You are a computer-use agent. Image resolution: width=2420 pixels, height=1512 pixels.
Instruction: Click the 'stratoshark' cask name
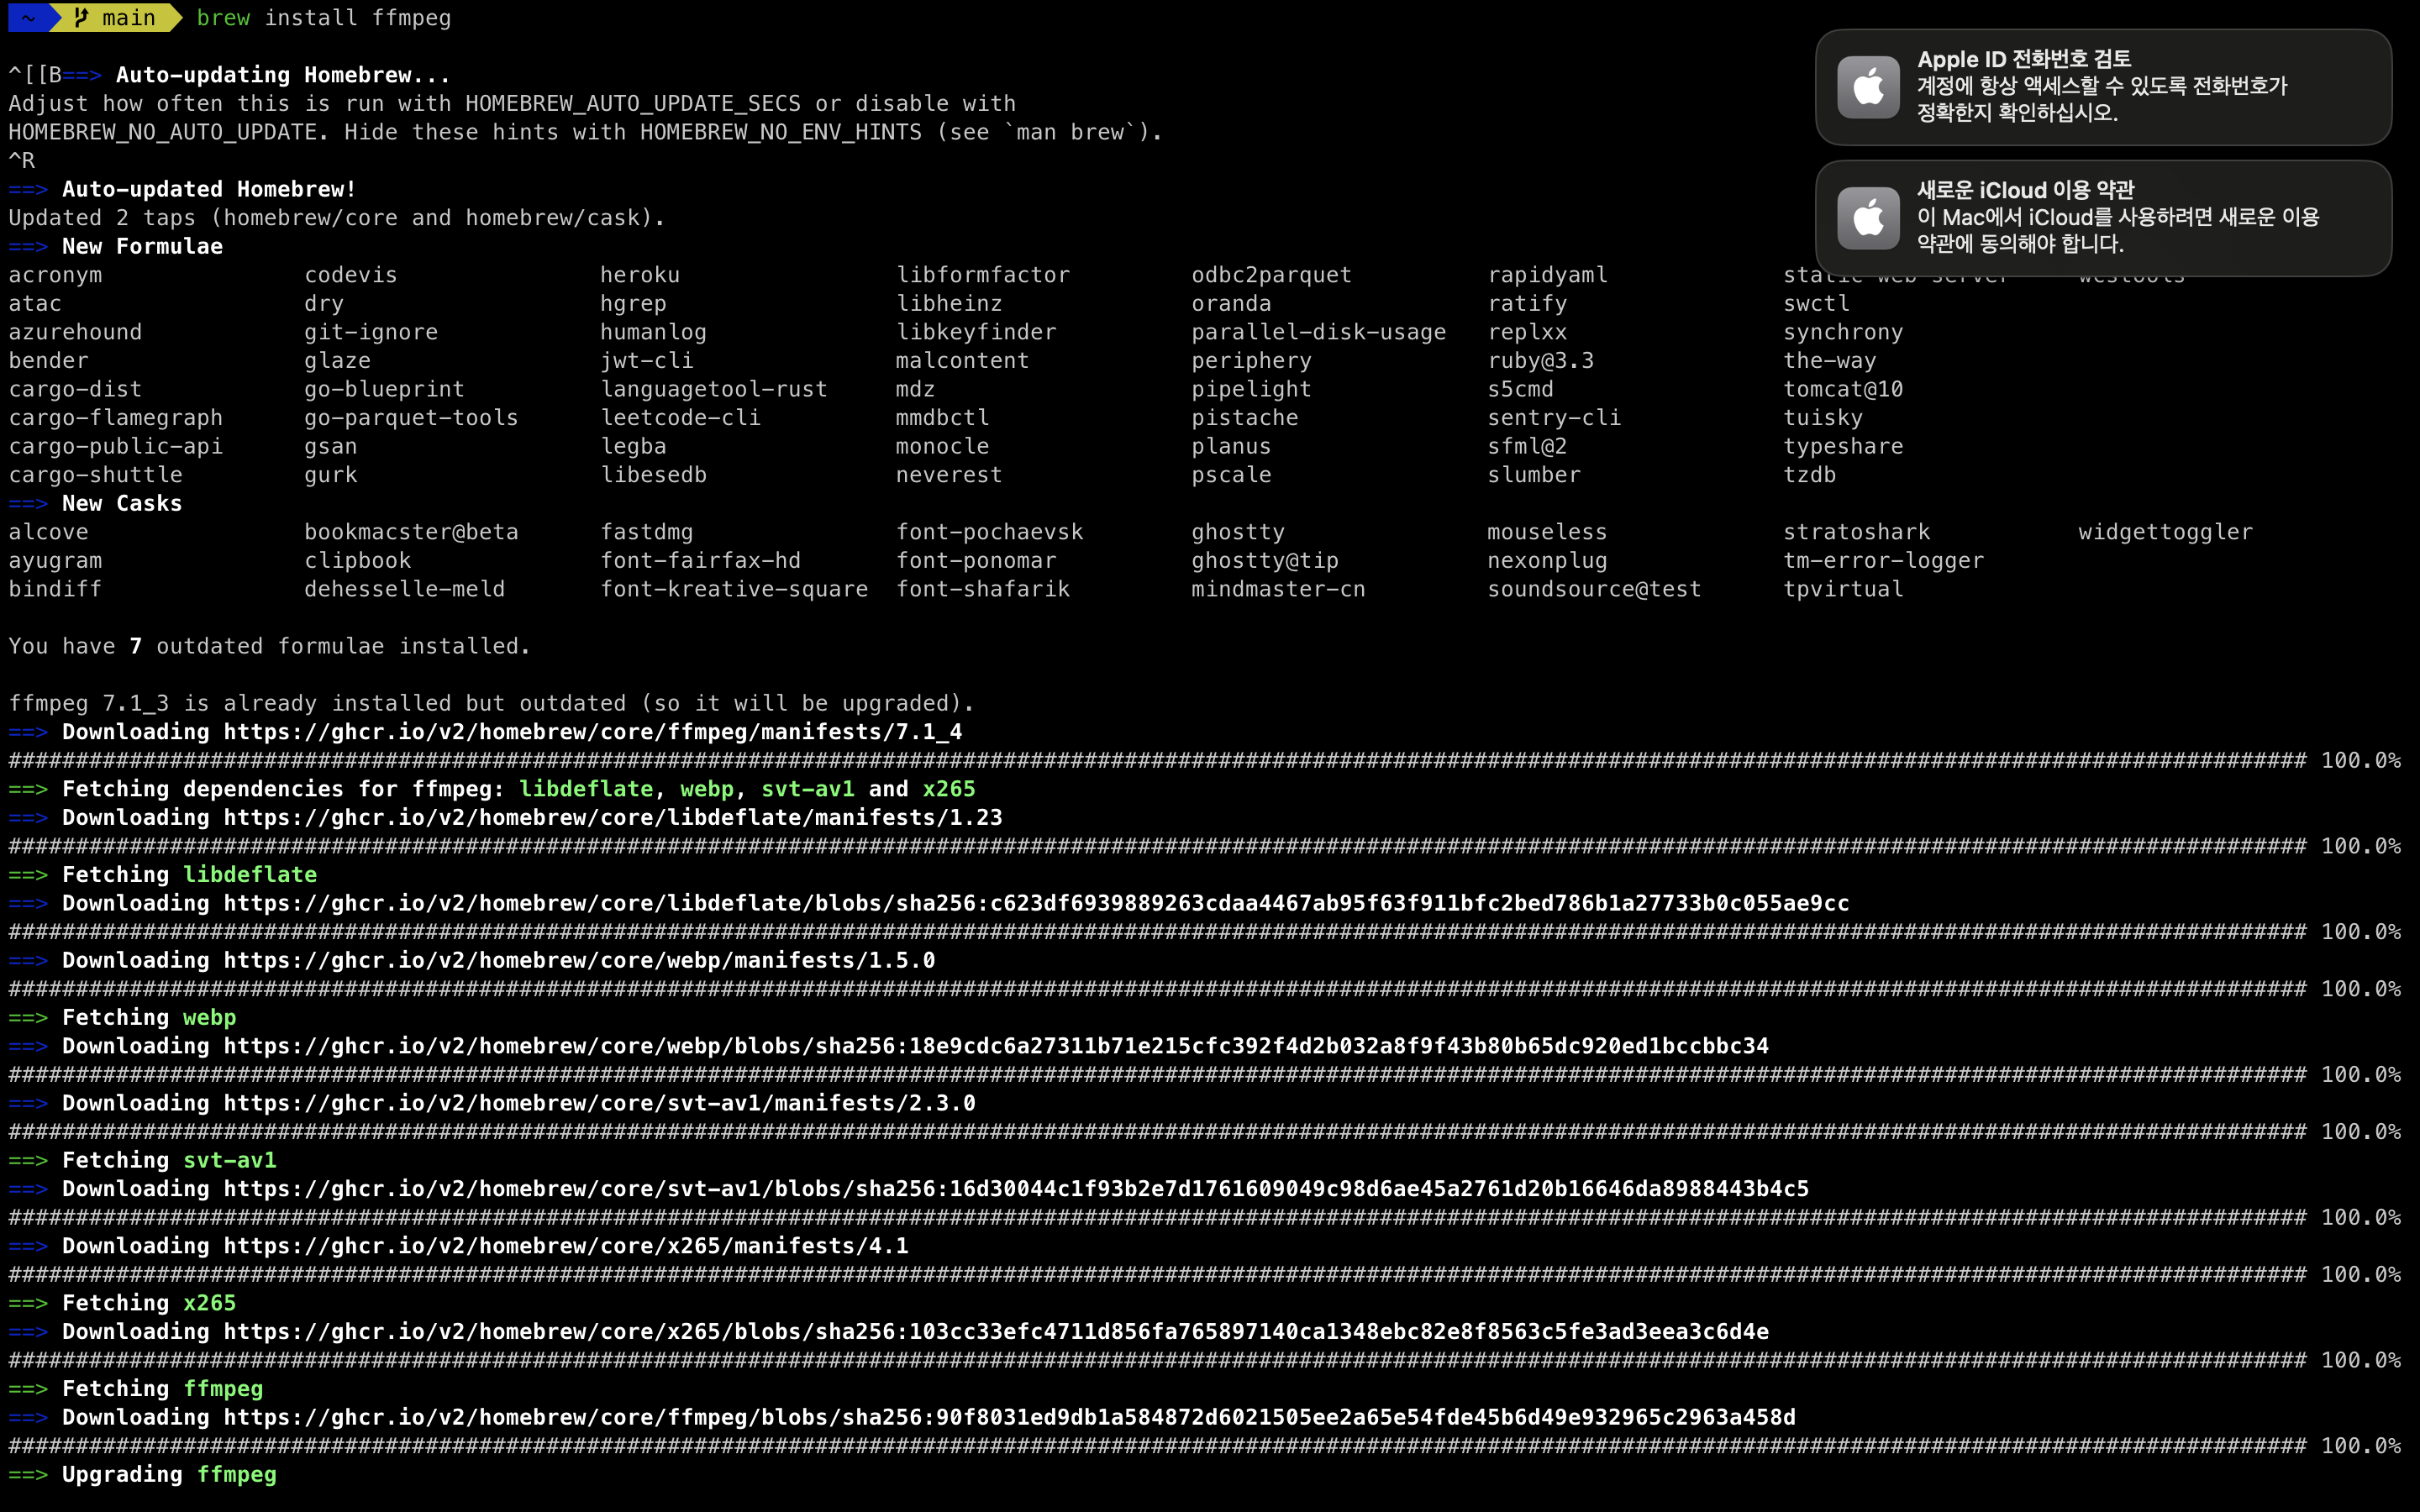(1857, 532)
